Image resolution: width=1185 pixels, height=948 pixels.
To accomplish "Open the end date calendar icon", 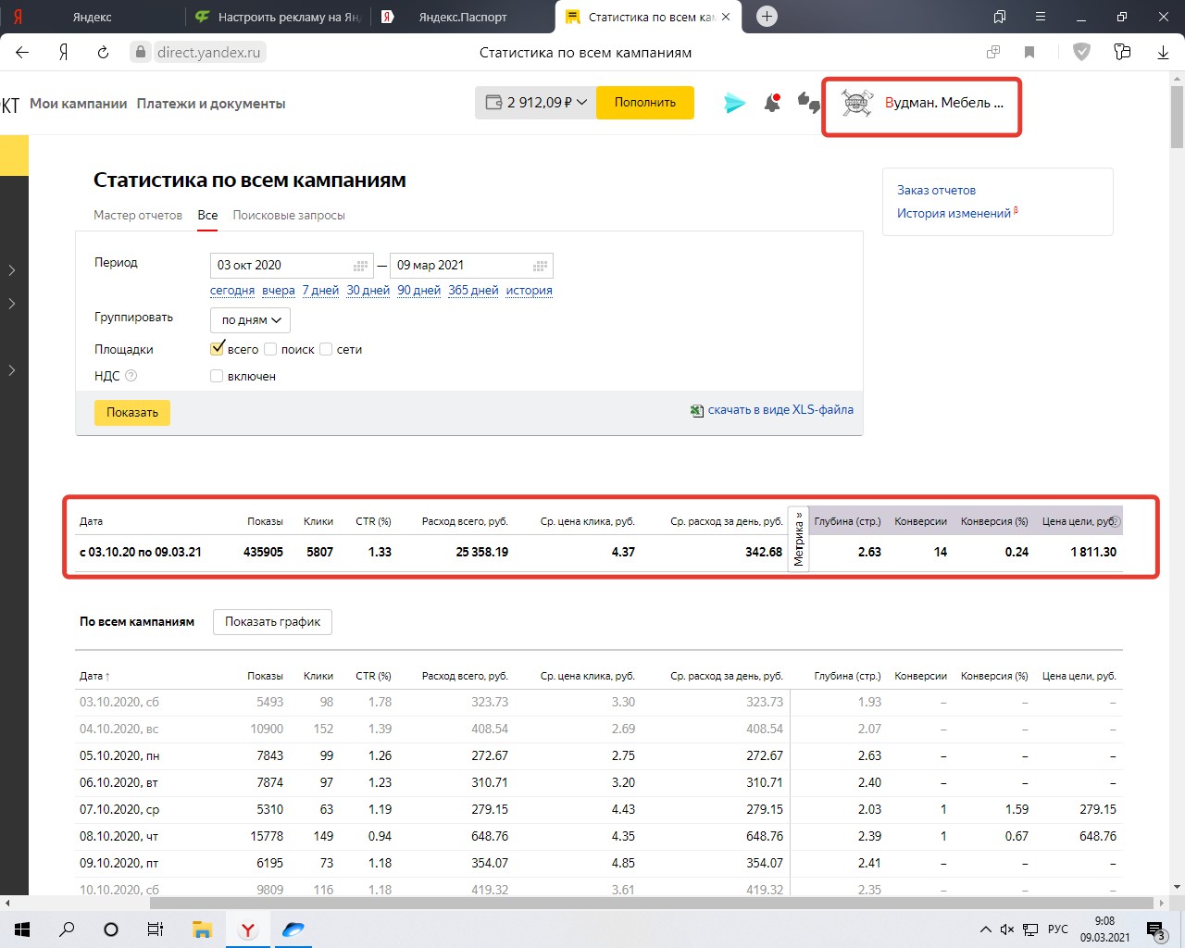I will coord(541,266).
